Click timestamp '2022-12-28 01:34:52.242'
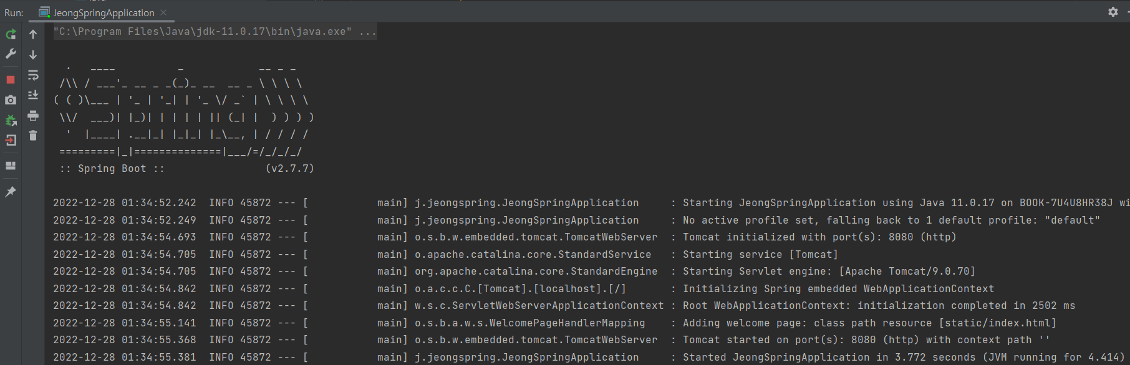The image size is (1130, 365). pyautogui.click(x=125, y=203)
